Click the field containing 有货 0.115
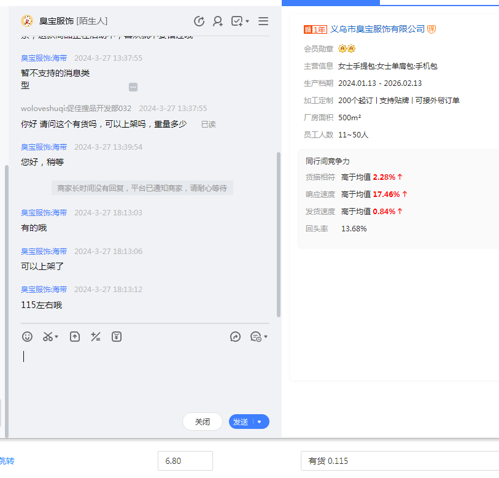Screen dimensions: 499x478 (x=399, y=461)
